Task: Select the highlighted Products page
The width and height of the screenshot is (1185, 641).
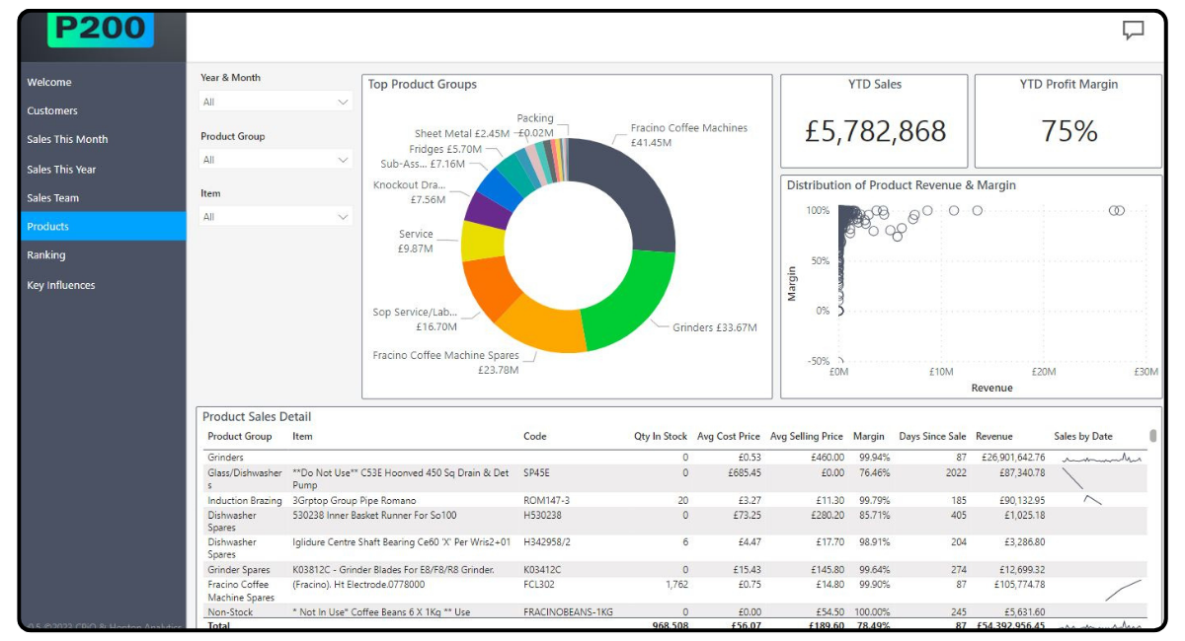Action: point(47,226)
